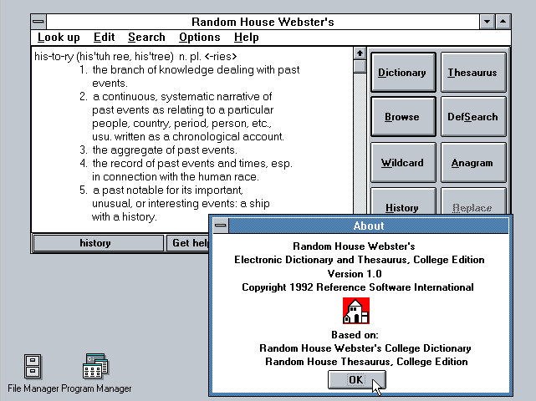Confirm About dialog with OK
Viewport: 536px width, 401px height.
click(x=356, y=380)
